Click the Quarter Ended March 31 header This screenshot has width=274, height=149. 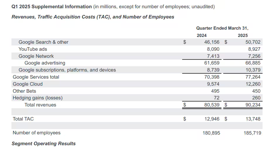[x=222, y=28]
